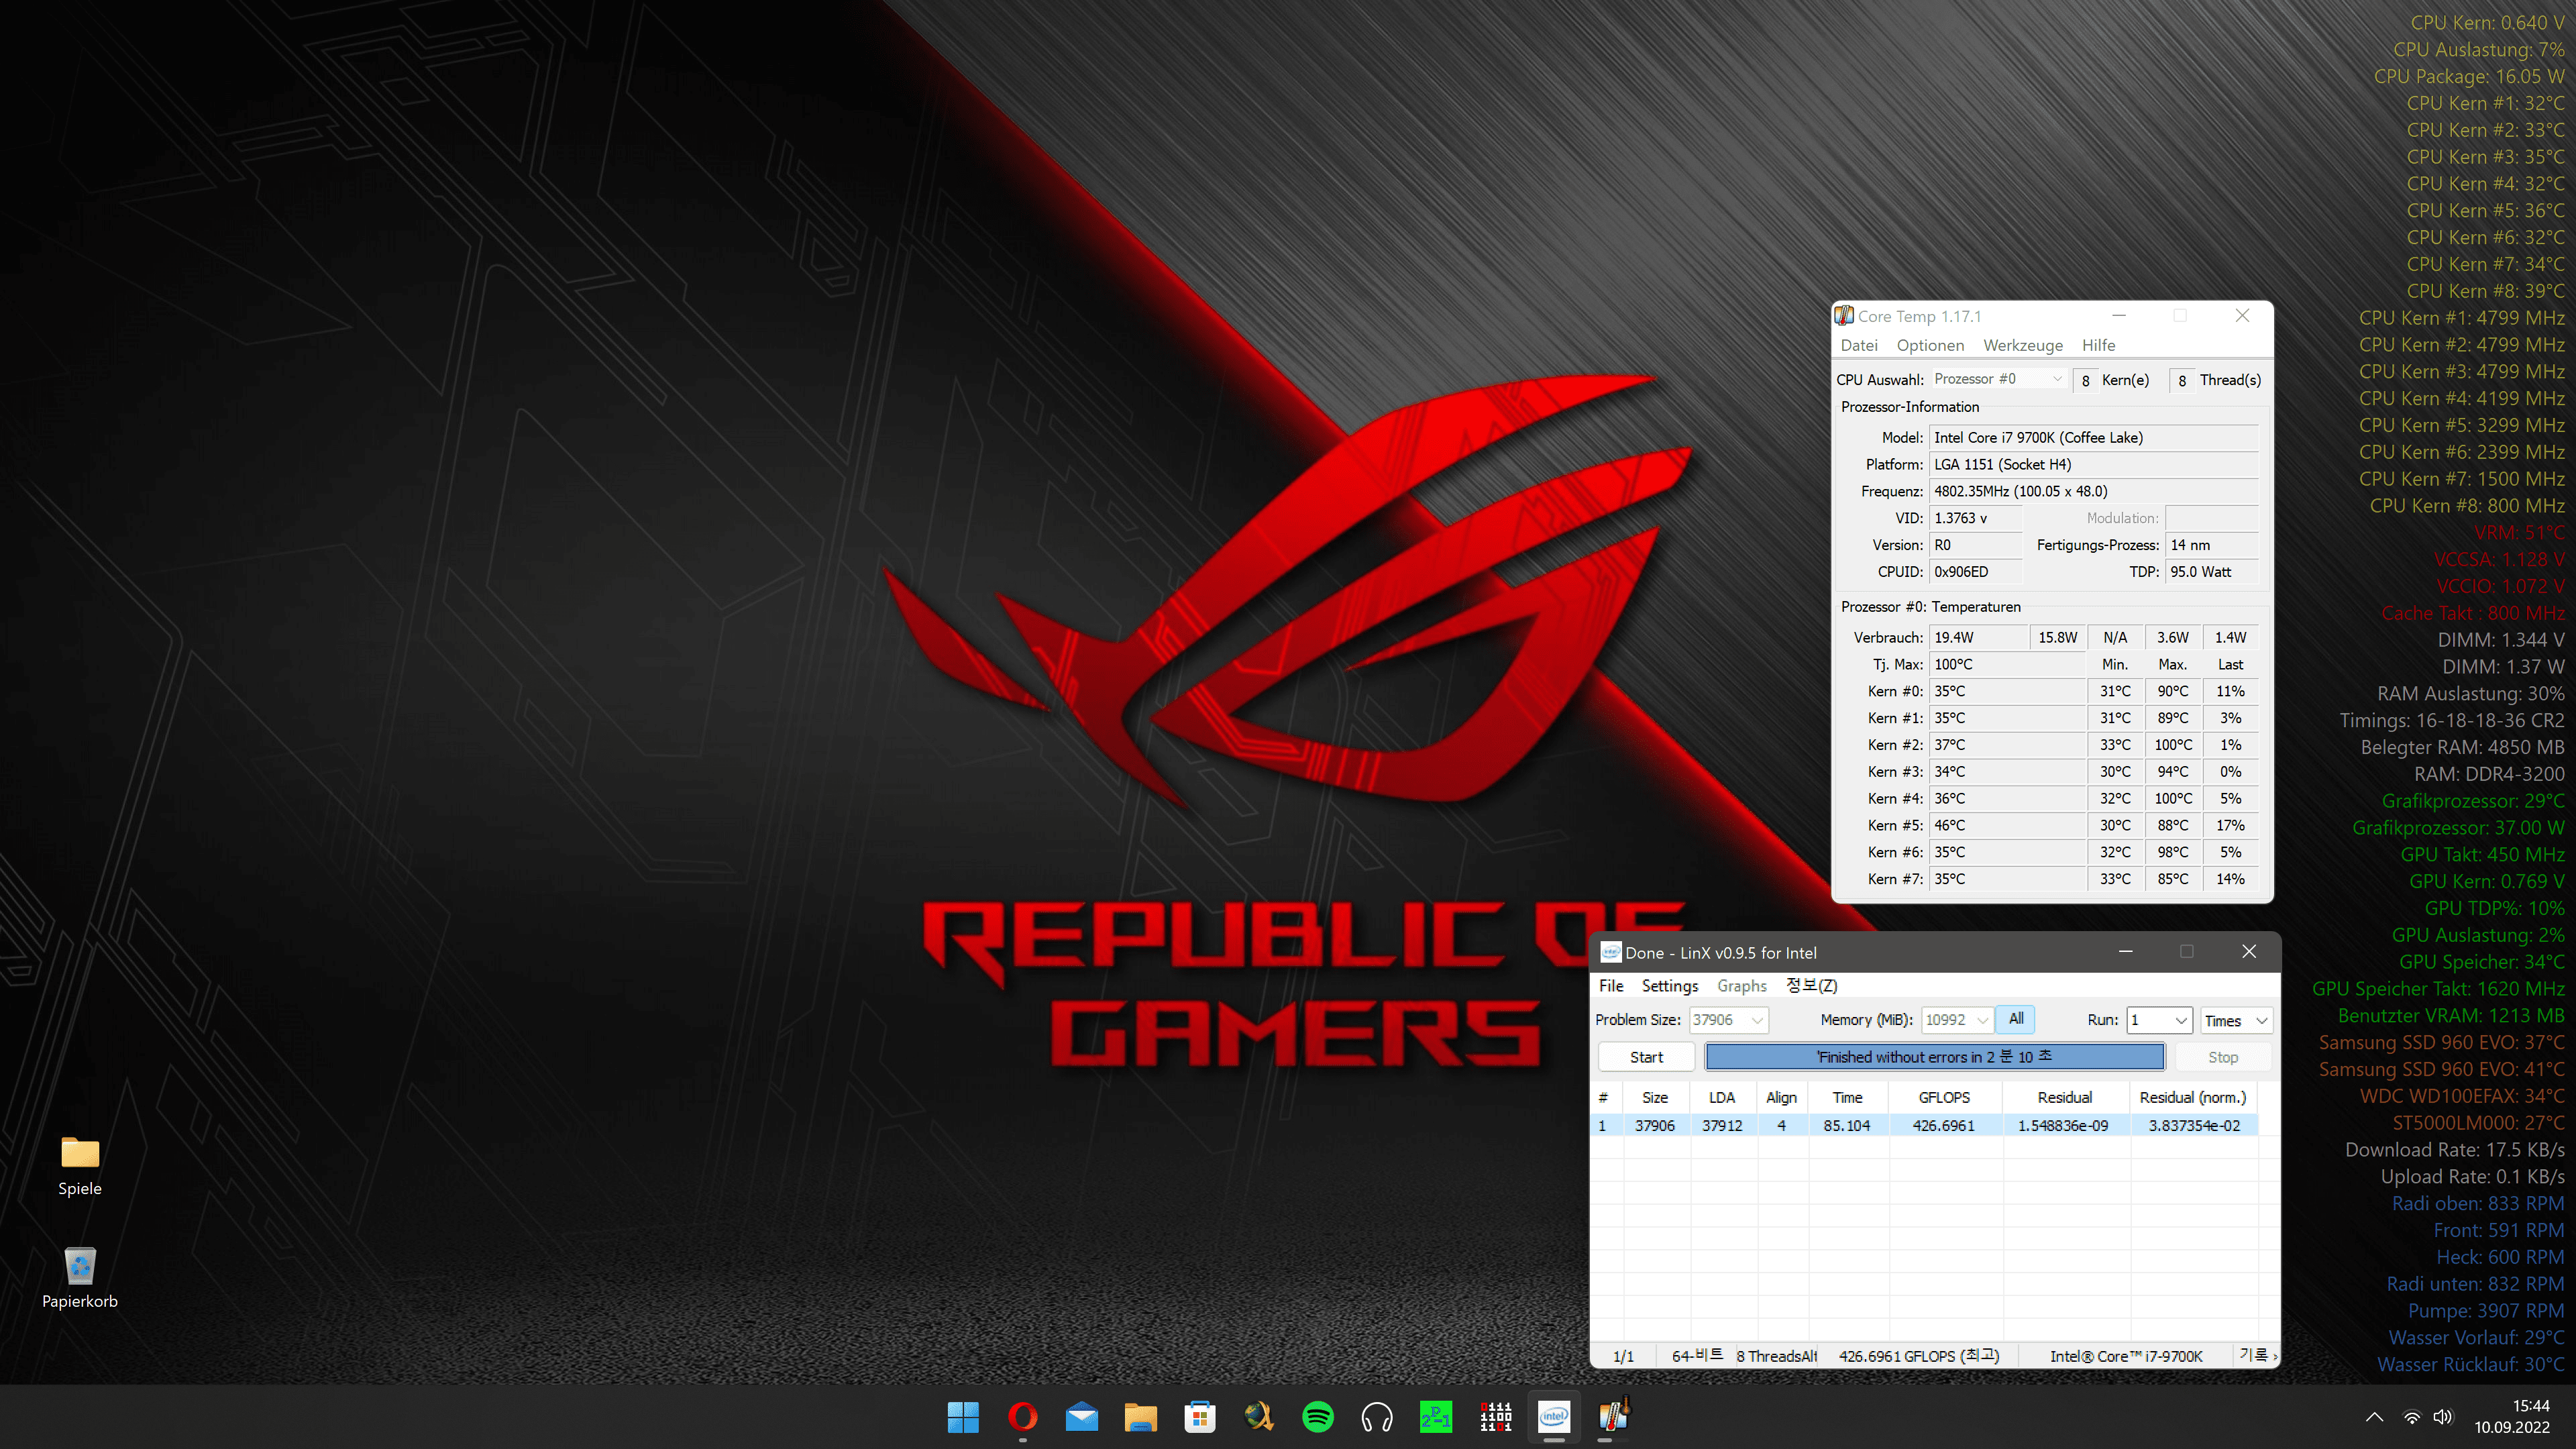The height and width of the screenshot is (1449, 2576).
Task: Select the 85.104 time result cell
Action: [1848, 1126]
